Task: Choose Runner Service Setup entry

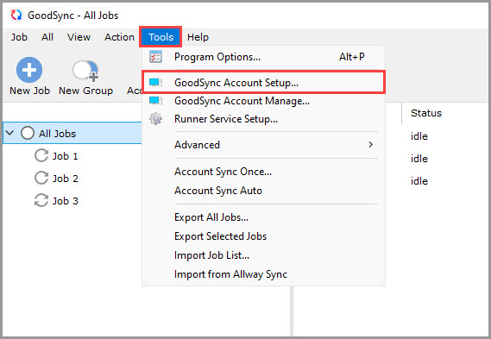Action: point(263,119)
